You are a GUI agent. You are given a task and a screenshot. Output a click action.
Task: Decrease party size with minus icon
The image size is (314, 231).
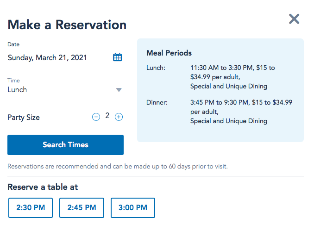click(96, 117)
